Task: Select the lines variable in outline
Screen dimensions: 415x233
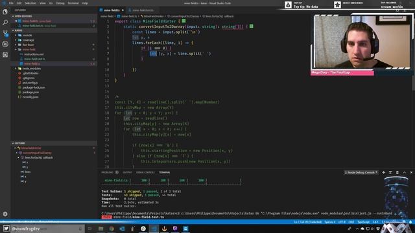Action: pos(27,172)
